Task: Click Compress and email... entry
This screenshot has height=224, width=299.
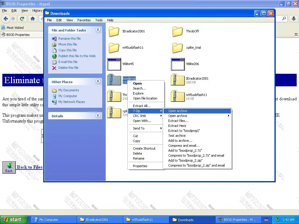Action: coord(197,146)
